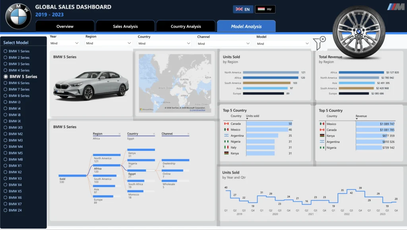Viewport: 407px width, 230px height.
Task: Click the Canada flag in units sold table
Action: pyautogui.click(x=226, y=124)
